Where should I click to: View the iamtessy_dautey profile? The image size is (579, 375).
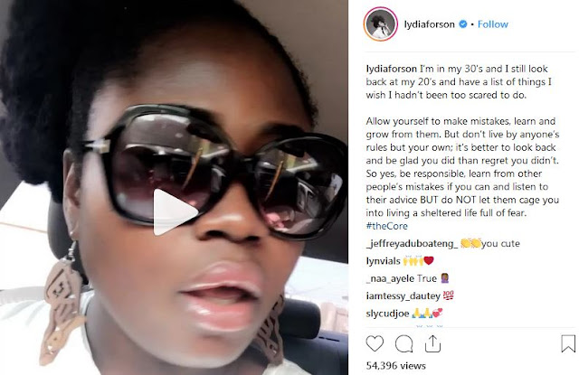[403, 296]
